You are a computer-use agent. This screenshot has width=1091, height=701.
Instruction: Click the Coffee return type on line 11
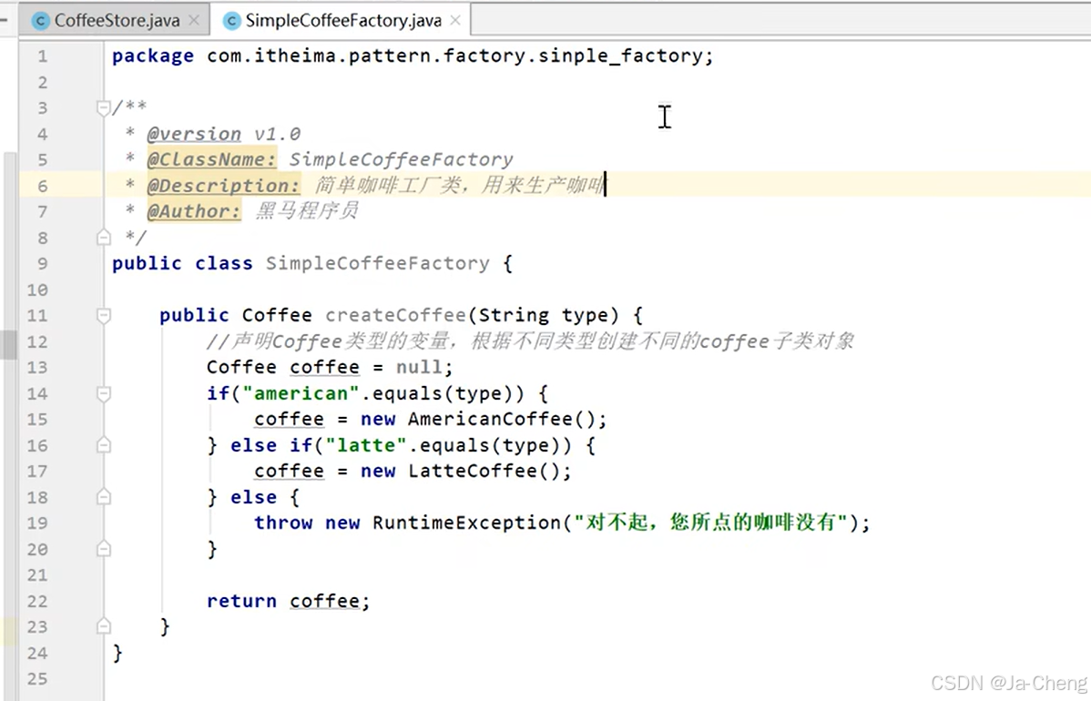click(x=277, y=315)
